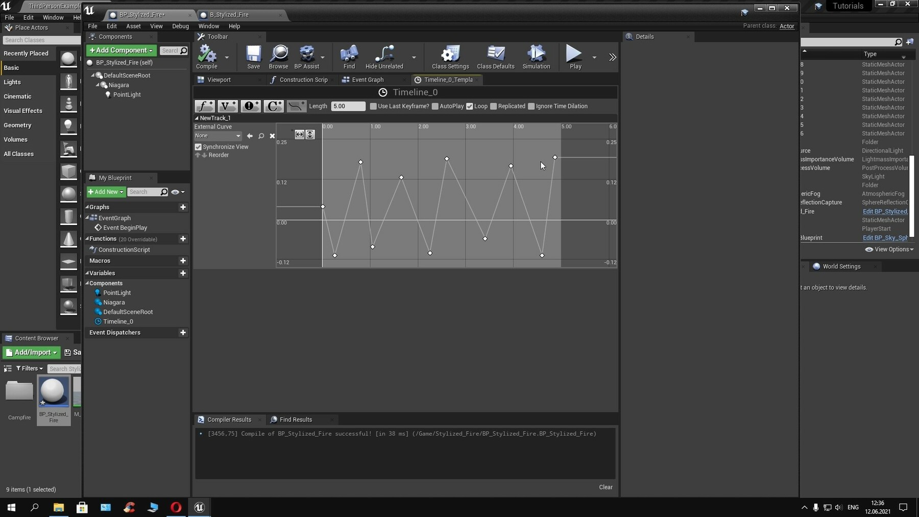The image size is (919, 517).
Task: Enable AutoPlay checkbox
Action: (x=435, y=106)
